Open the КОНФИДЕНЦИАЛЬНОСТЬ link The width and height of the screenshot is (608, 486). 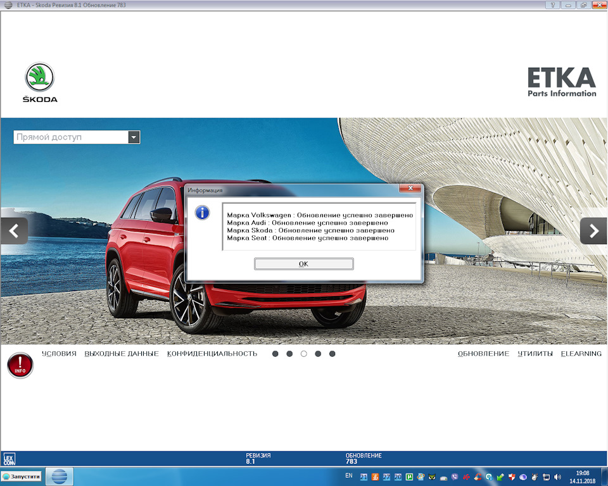coord(212,354)
